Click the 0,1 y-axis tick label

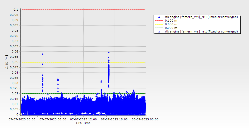point(16,10)
